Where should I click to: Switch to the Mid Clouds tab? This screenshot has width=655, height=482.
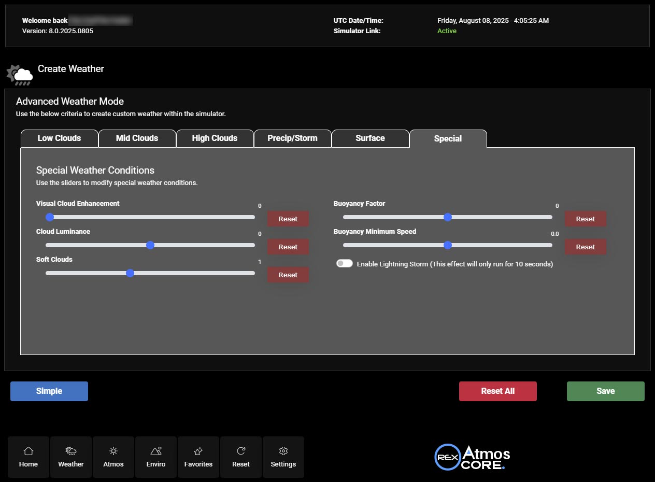pos(137,138)
